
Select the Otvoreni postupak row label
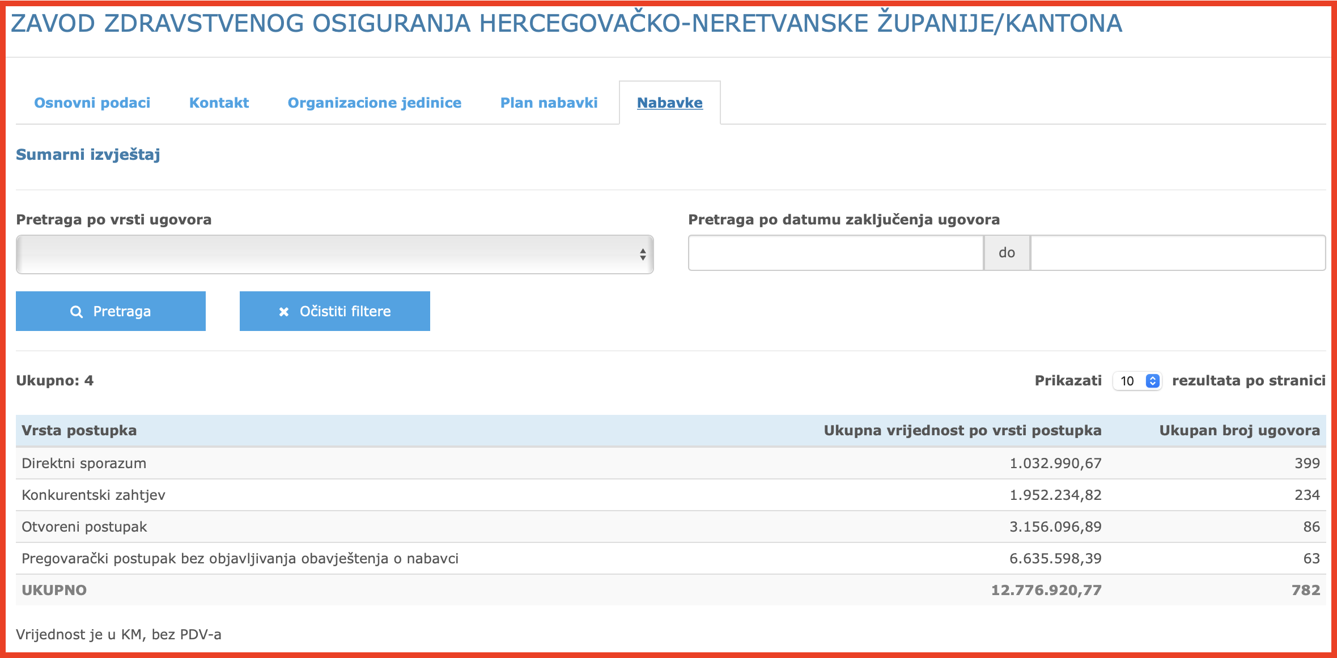point(84,527)
